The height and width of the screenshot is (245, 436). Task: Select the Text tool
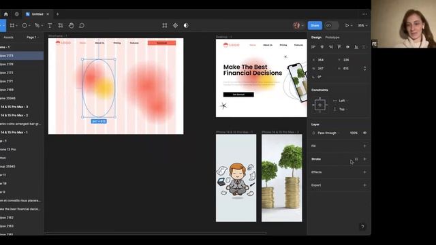tap(50, 26)
